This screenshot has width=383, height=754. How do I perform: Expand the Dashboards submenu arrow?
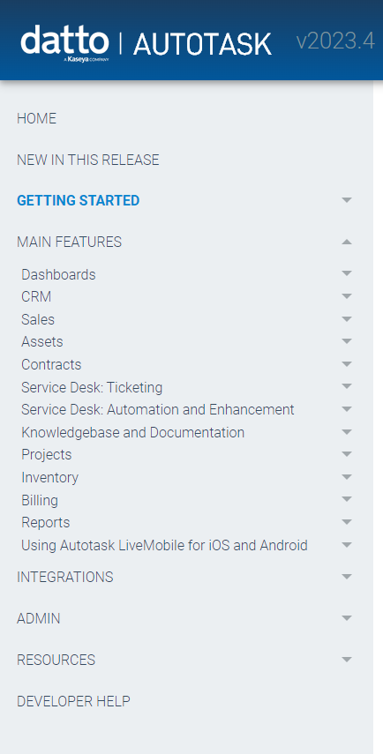coord(347,273)
